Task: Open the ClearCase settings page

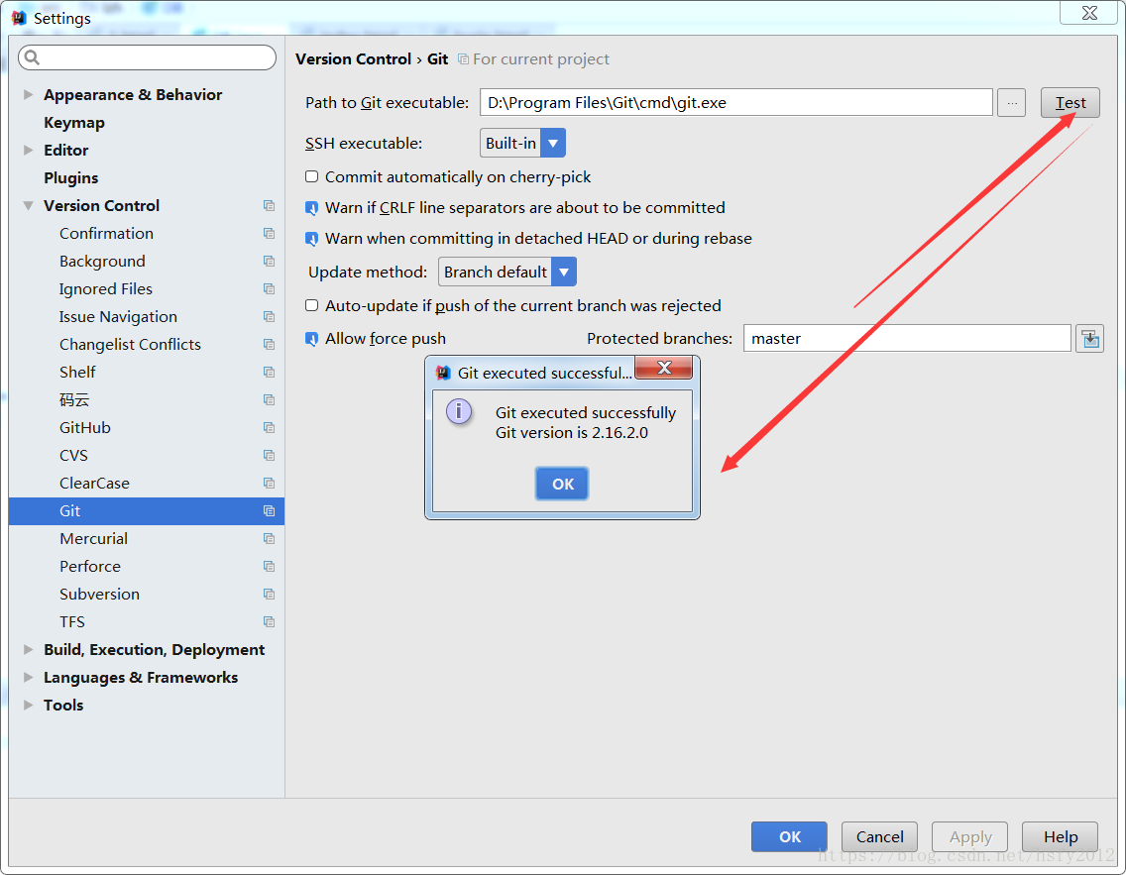Action: point(94,483)
